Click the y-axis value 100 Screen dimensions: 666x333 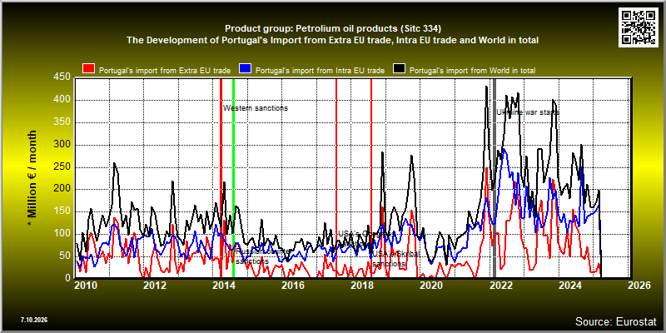pos(62,234)
